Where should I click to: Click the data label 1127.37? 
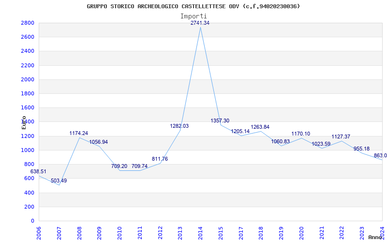tap(341, 137)
